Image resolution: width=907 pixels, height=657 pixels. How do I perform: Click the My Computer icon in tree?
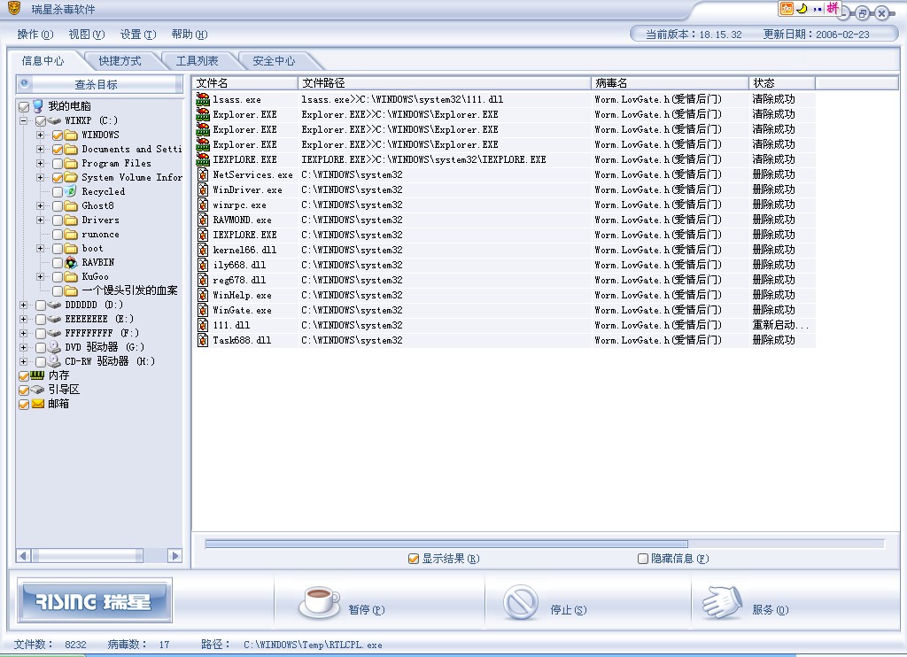[38, 106]
